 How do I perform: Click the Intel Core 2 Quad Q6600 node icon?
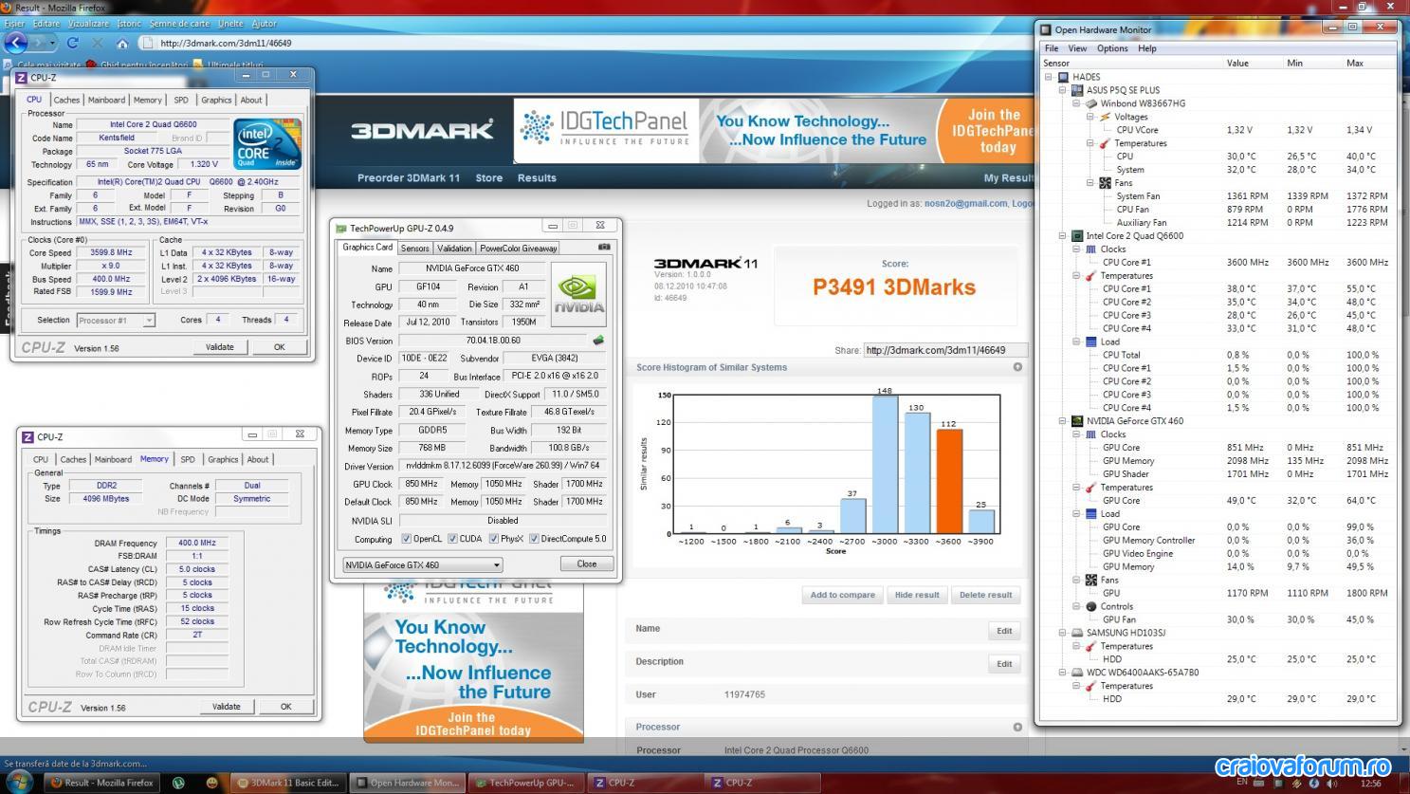point(1077,236)
